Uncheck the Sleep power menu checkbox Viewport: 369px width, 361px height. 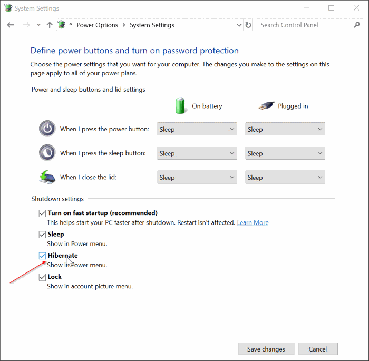[42, 235]
